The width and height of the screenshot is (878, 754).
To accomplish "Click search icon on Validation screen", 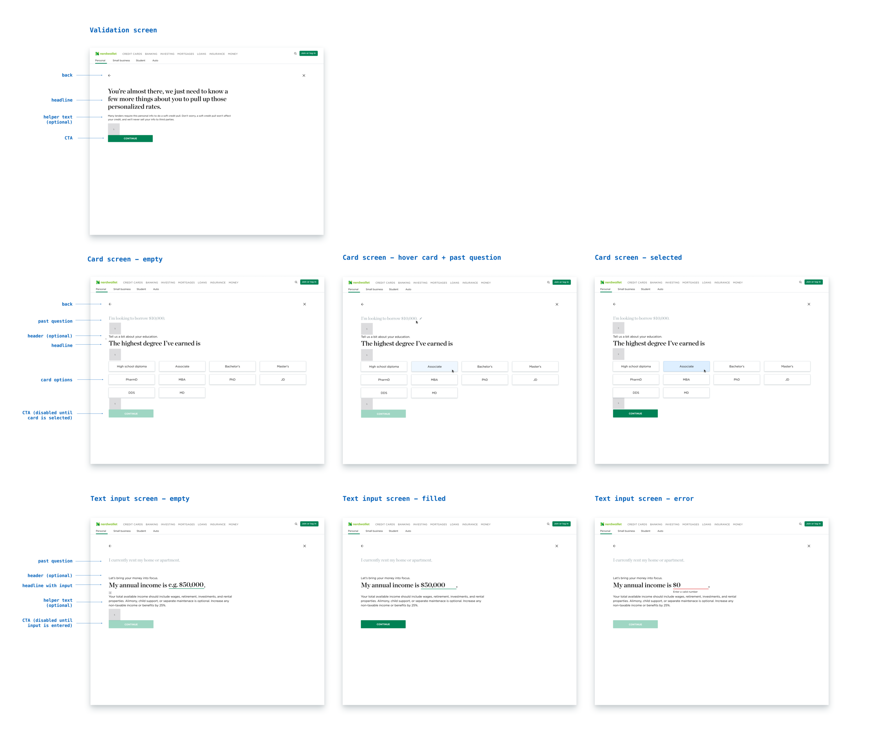I will pyautogui.click(x=295, y=53).
